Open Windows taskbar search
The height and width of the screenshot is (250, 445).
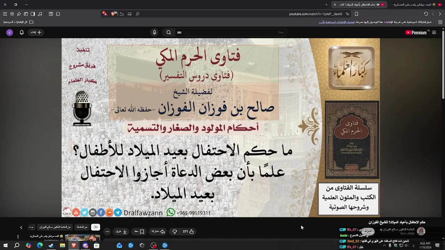pos(17,245)
